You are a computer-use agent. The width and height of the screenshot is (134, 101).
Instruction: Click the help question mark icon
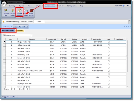[x=123, y=6]
